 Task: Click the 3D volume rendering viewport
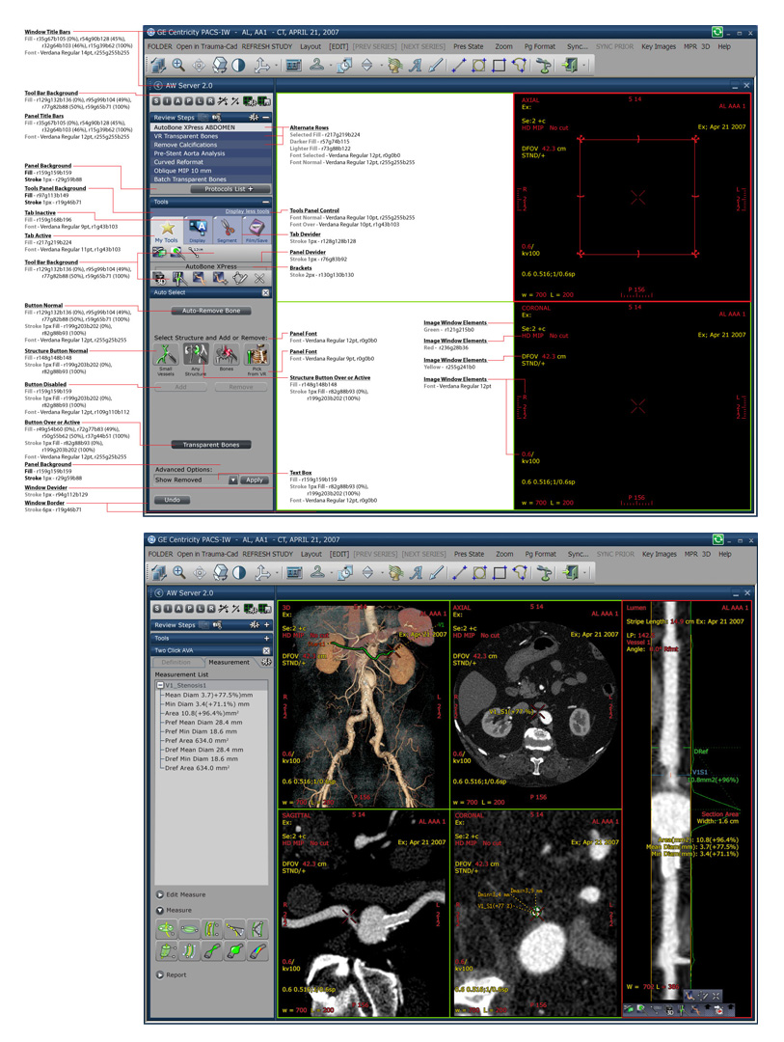pos(364,704)
